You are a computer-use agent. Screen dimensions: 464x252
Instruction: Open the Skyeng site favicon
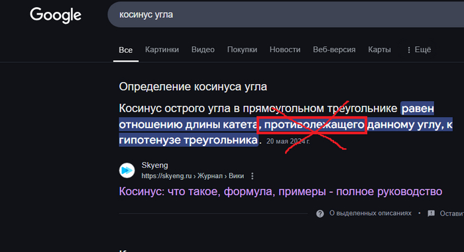coord(127,171)
